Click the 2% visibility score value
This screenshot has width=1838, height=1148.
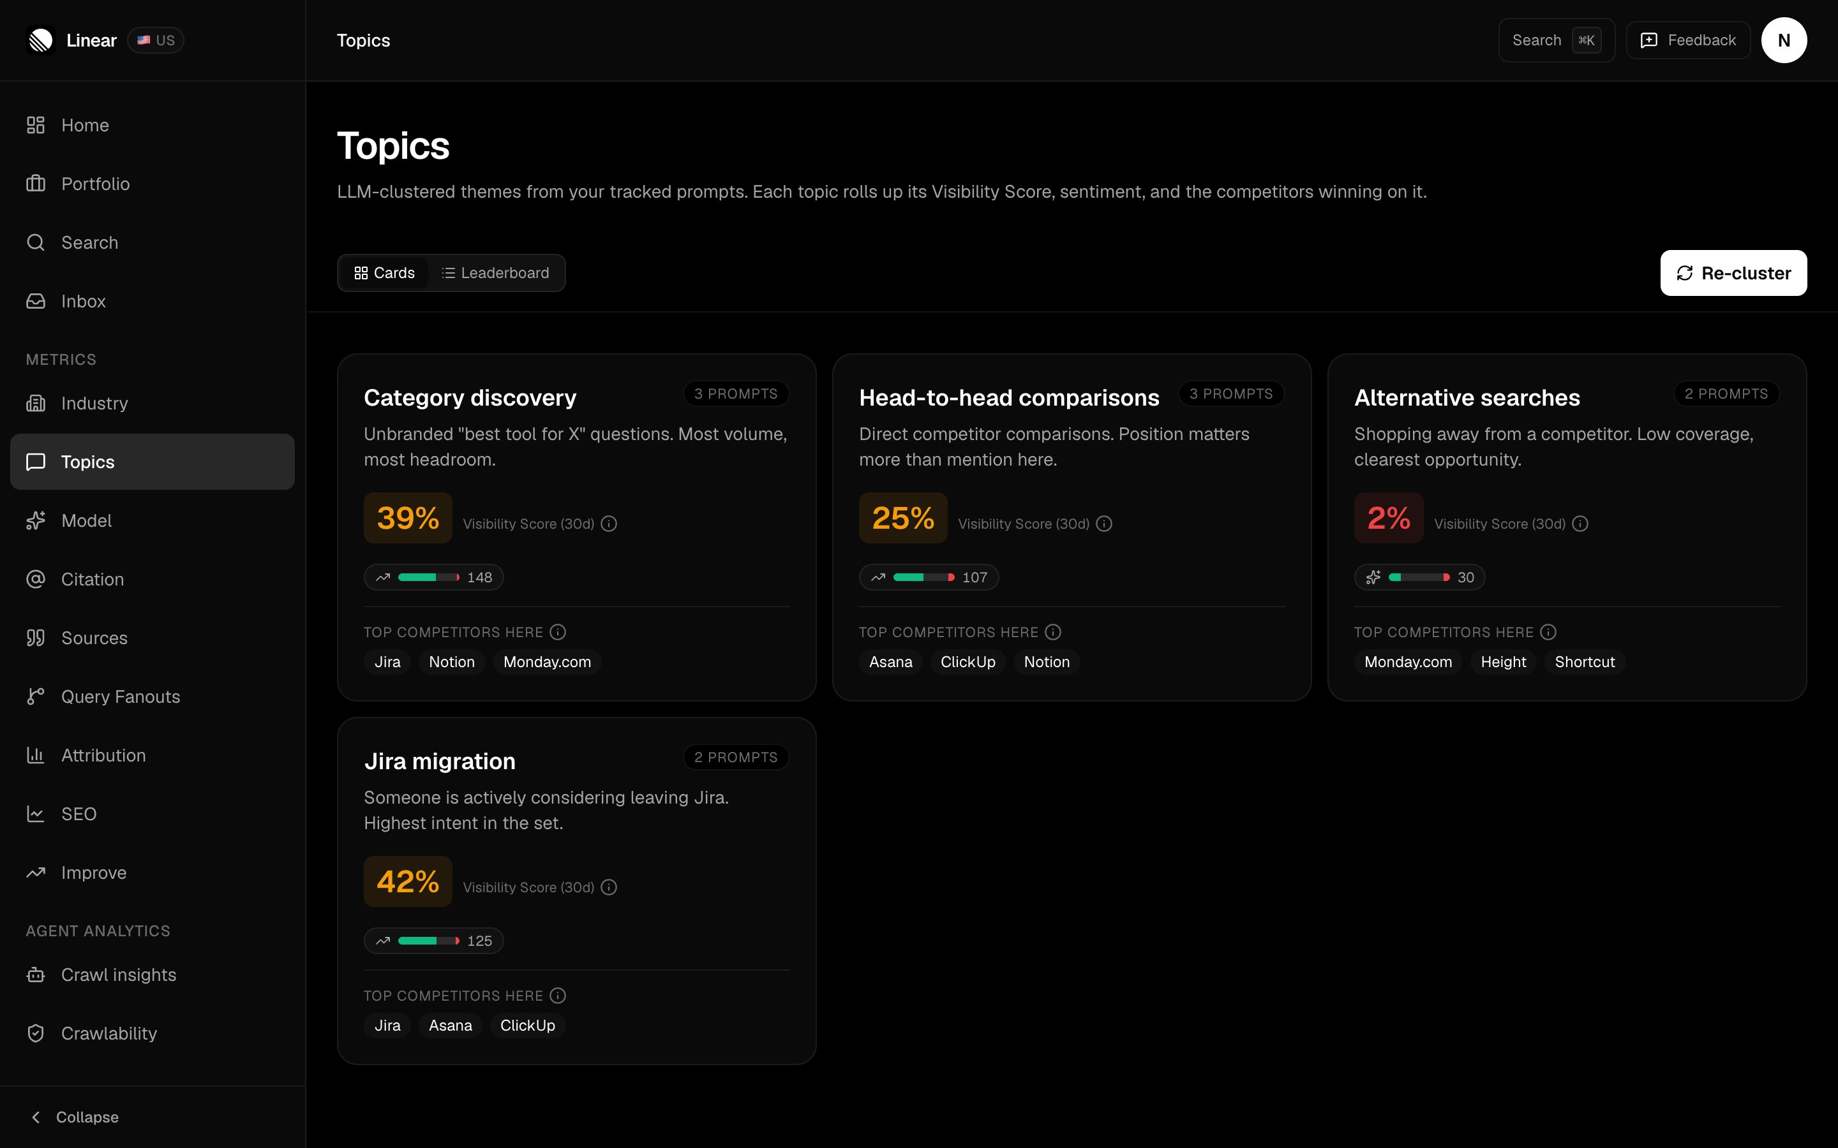[x=1388, y=518]
